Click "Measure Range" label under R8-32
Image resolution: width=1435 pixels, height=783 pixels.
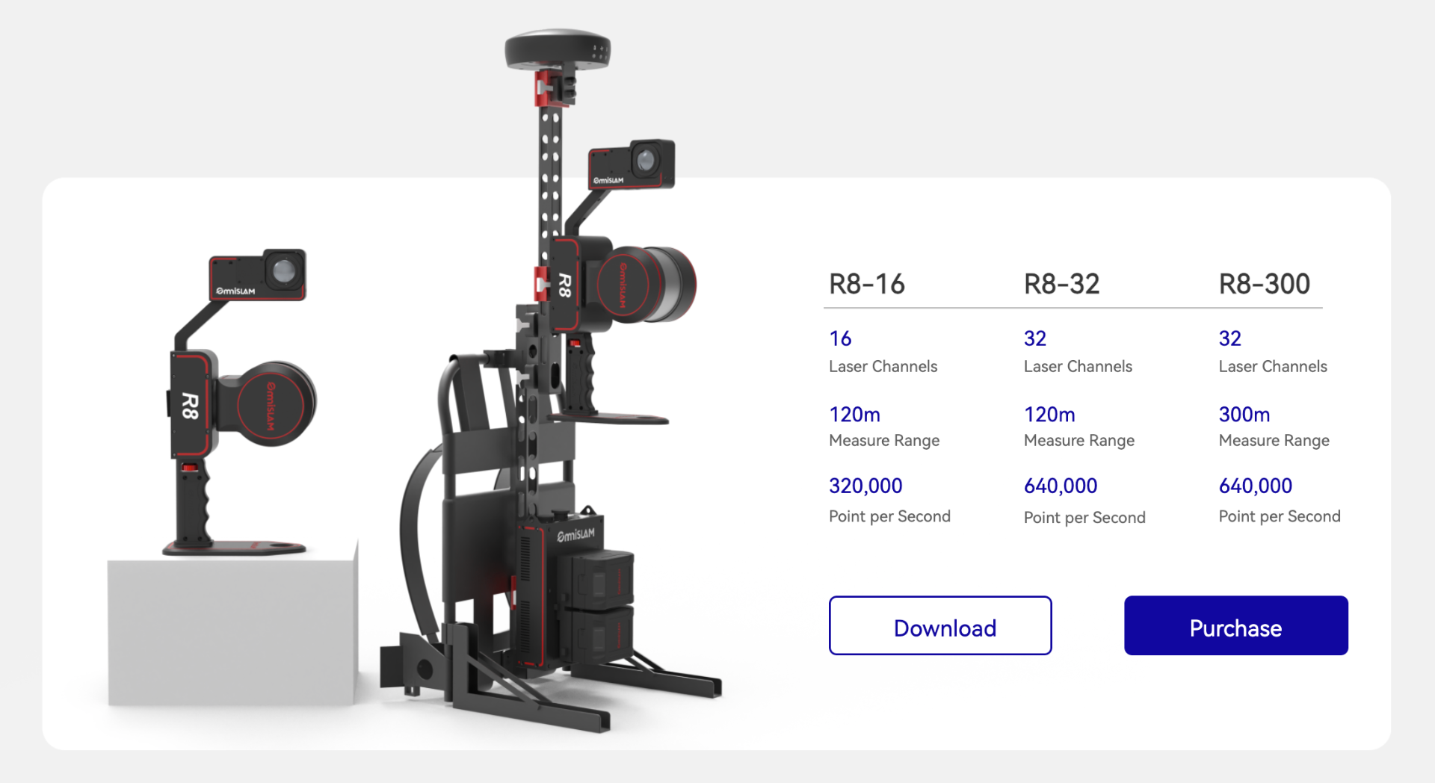click(1078, 441)
